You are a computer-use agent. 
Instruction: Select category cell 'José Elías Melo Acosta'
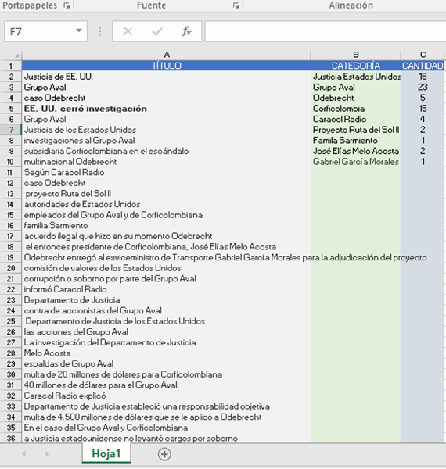(355, 151)
